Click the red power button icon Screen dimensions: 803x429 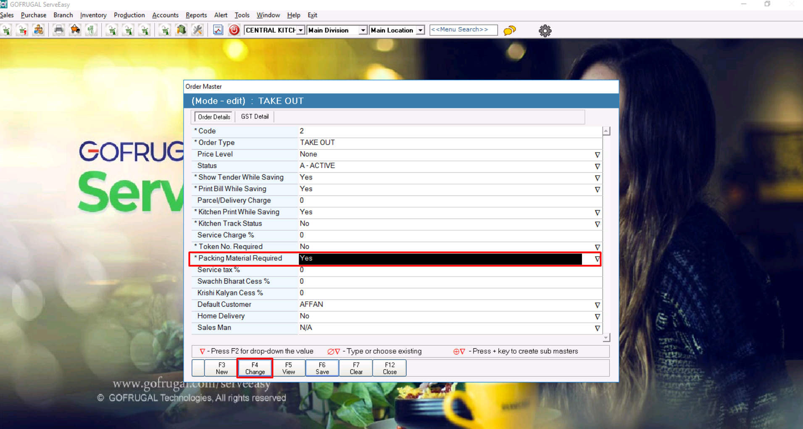point(234,30)
